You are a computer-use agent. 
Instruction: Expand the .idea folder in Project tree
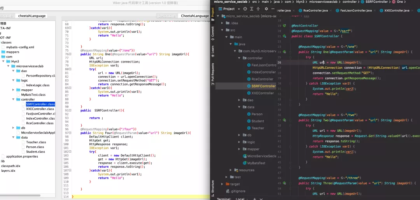point(222,23)
